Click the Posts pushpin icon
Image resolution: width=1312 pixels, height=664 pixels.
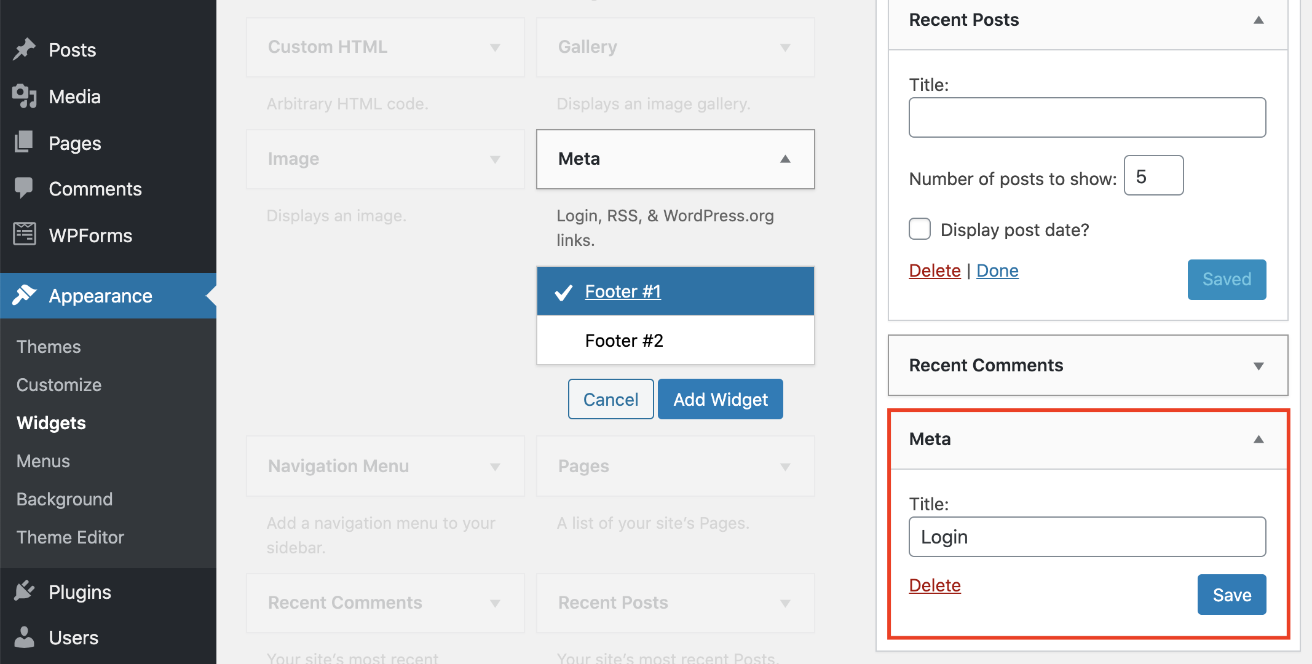pos(24,49)
